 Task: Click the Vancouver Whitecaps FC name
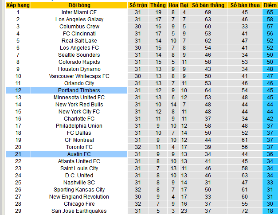click(79, 76)
